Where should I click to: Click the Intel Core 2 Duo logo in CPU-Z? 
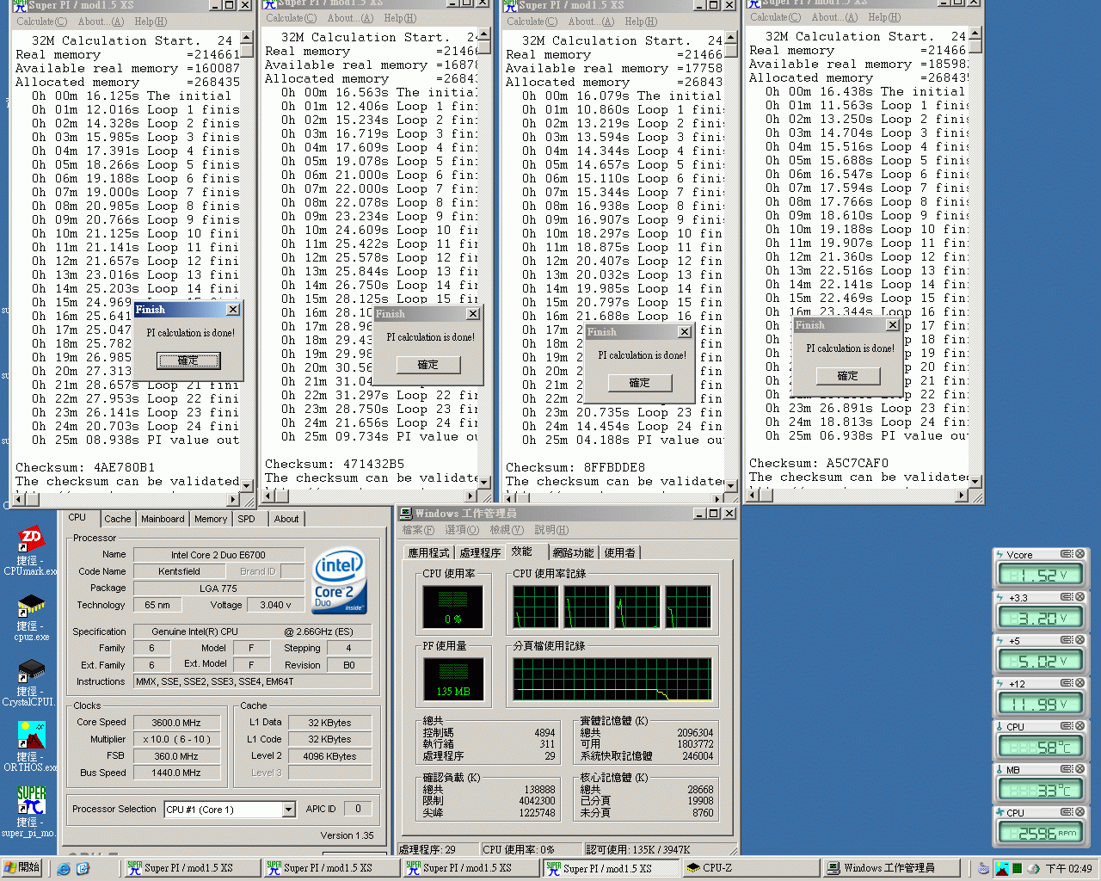click(x=340, y=581)
